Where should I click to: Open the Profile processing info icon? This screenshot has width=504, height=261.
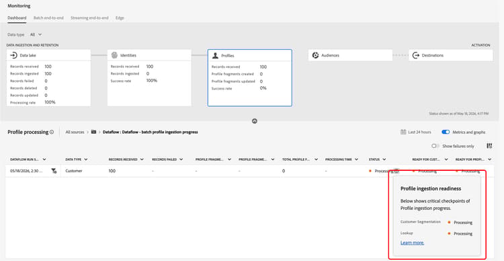coord(52,132)
